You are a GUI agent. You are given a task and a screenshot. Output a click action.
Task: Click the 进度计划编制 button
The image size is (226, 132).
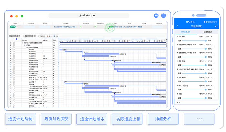coord(20,119)
